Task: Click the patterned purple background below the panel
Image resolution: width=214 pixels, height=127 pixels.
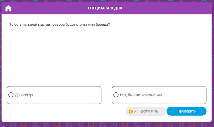Action: pyautogui.click(x=107, y=124)
